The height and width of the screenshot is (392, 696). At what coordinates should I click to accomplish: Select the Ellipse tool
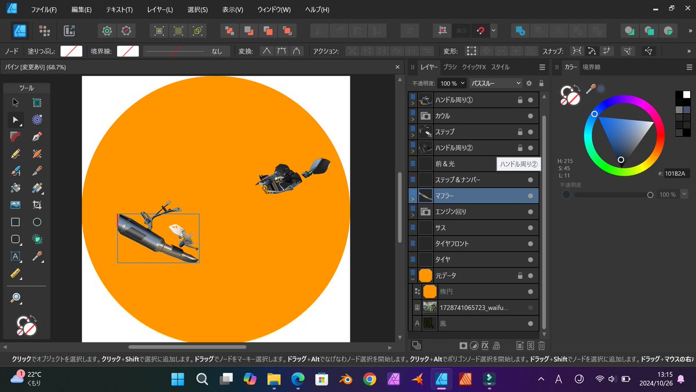click(37, 222)
